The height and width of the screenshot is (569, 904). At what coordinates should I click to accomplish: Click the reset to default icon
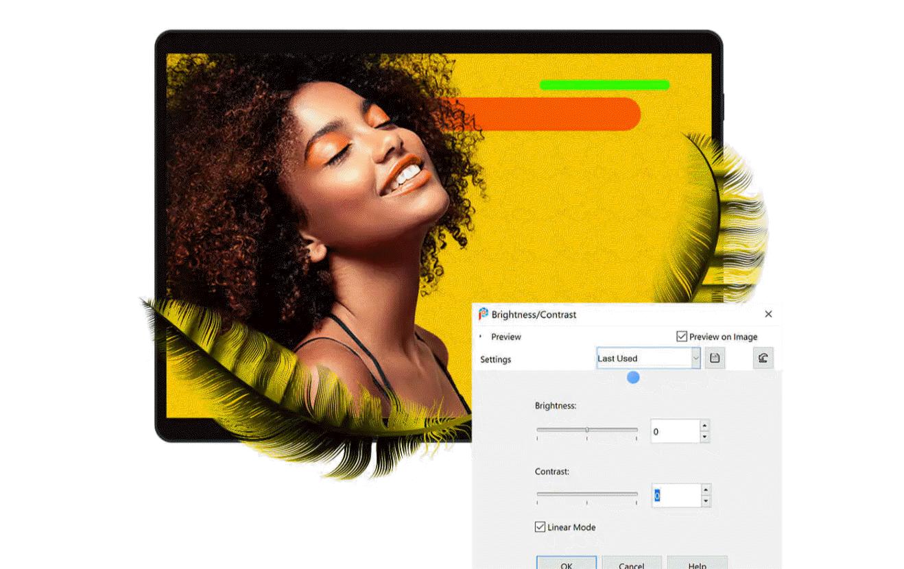763,357
